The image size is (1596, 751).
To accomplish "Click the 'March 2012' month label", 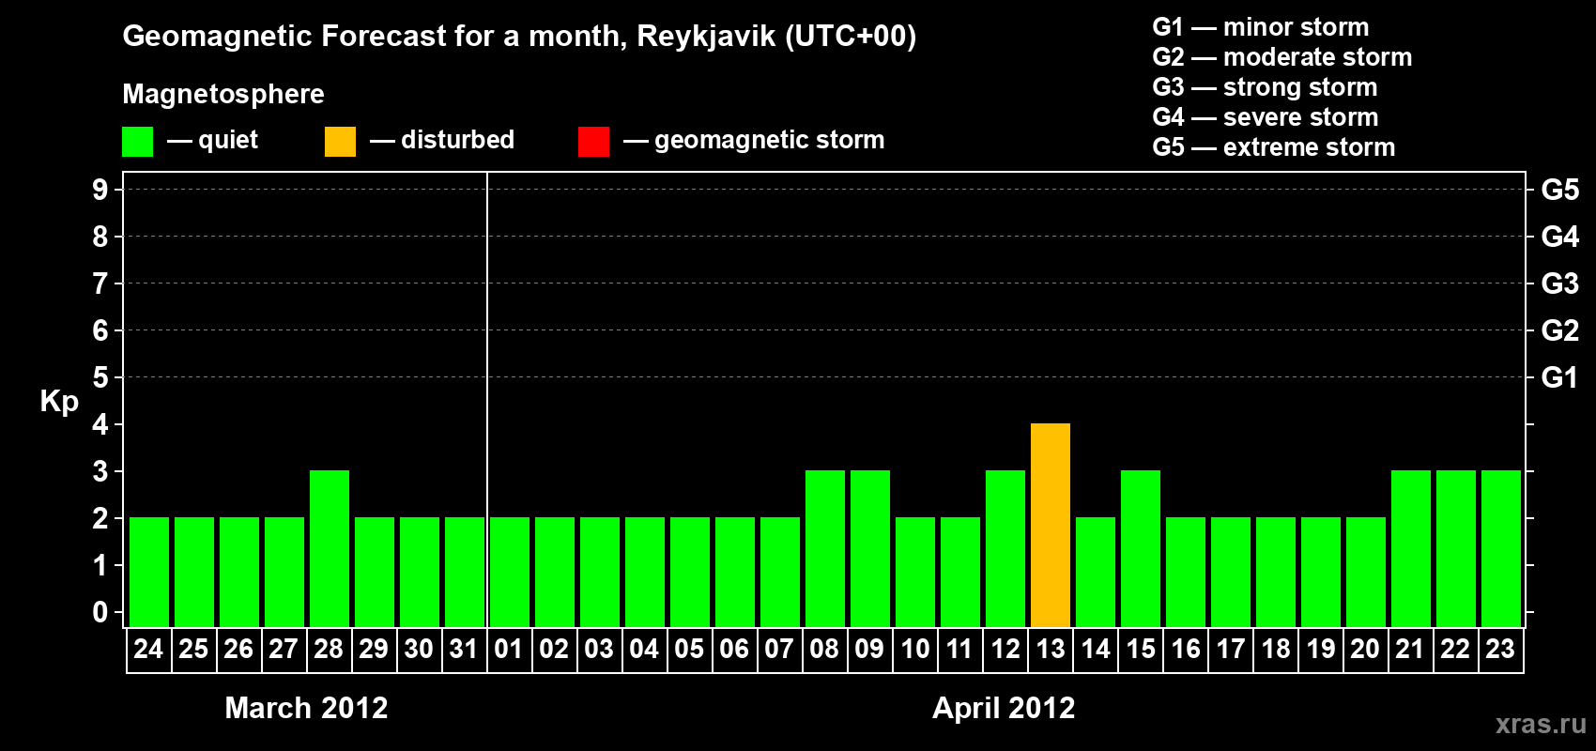I will click(x=306, y=708).
